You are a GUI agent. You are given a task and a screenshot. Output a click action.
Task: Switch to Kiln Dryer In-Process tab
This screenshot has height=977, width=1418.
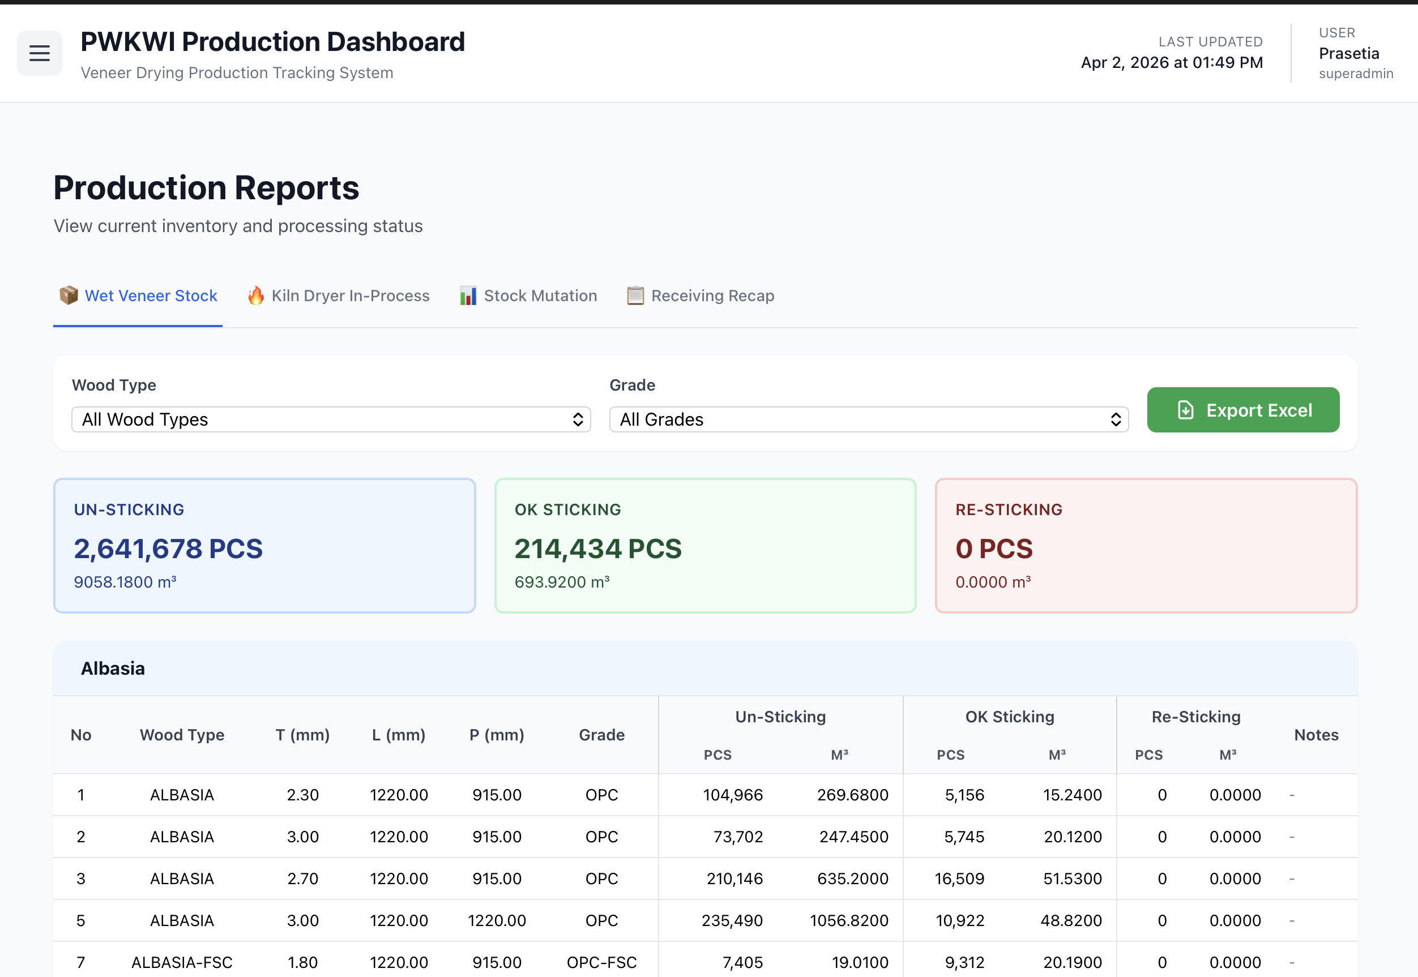tap(350, 295)
